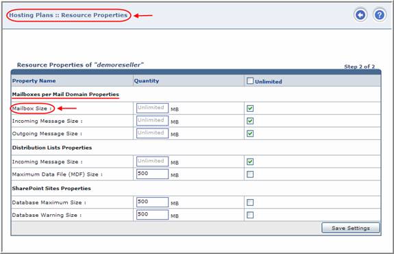394x254 pixels.
Task: Click the Step 2 of 2 text
Action: [359, 67]
